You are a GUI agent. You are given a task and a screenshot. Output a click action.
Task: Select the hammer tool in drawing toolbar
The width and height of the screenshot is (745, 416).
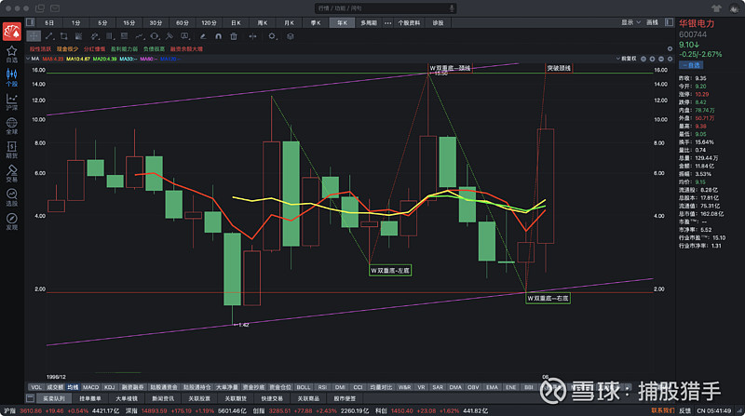click(169, 36)
